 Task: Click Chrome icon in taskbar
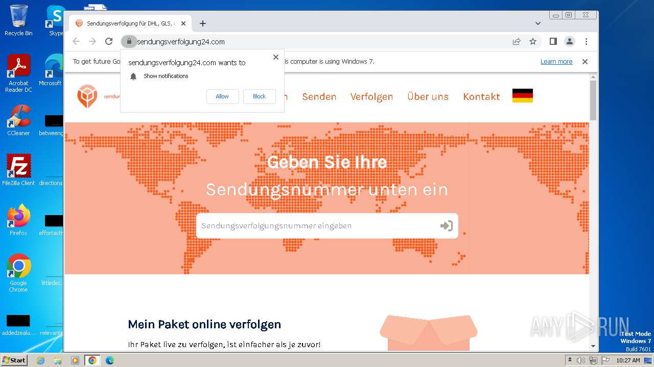click(92, 360)
